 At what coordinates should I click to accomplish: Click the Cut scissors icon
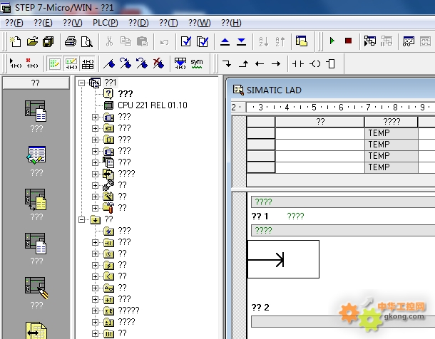tap(109, 41)
